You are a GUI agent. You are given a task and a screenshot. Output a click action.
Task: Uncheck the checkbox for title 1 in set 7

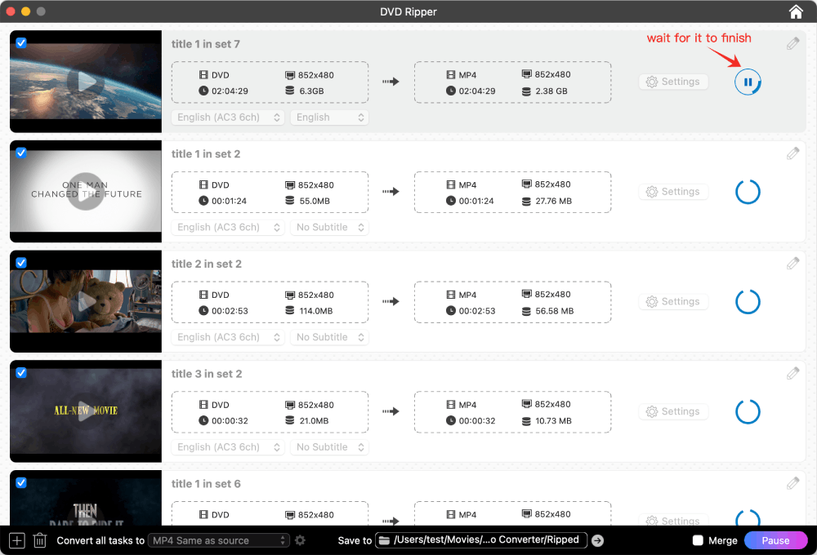(21, 42)
